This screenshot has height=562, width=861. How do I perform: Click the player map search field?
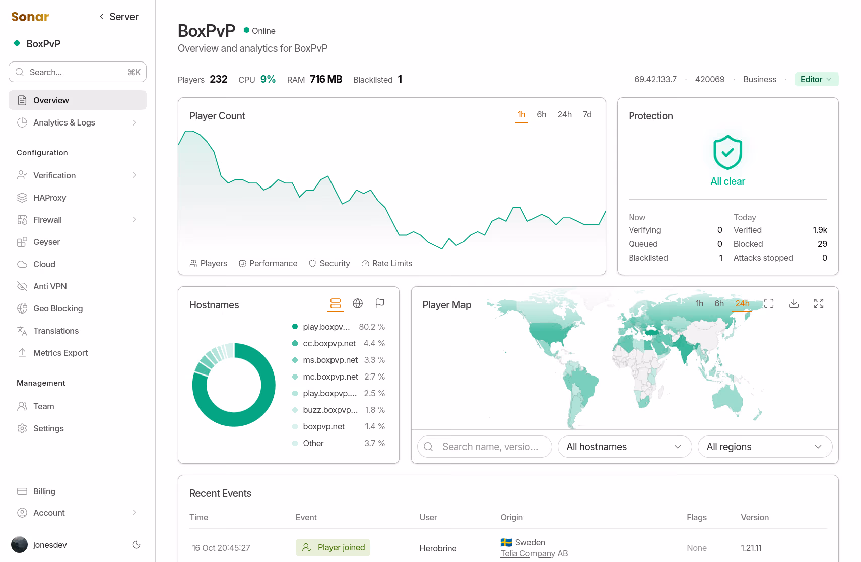click(x=485, y=447)
